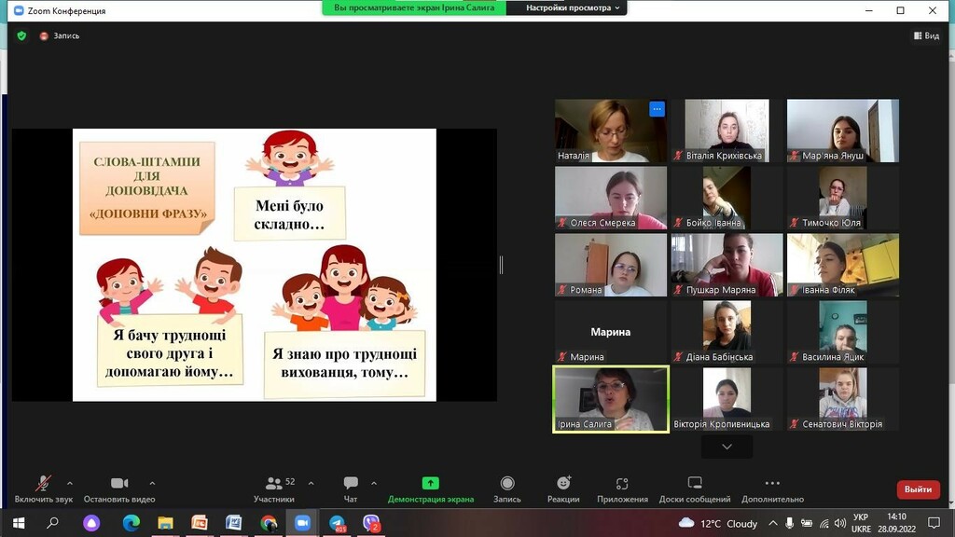This screenshot has width=955, height=537.
Task: Click the red Leave (Выйти) button
Action: pyautogui.click(x=918, y=489)
